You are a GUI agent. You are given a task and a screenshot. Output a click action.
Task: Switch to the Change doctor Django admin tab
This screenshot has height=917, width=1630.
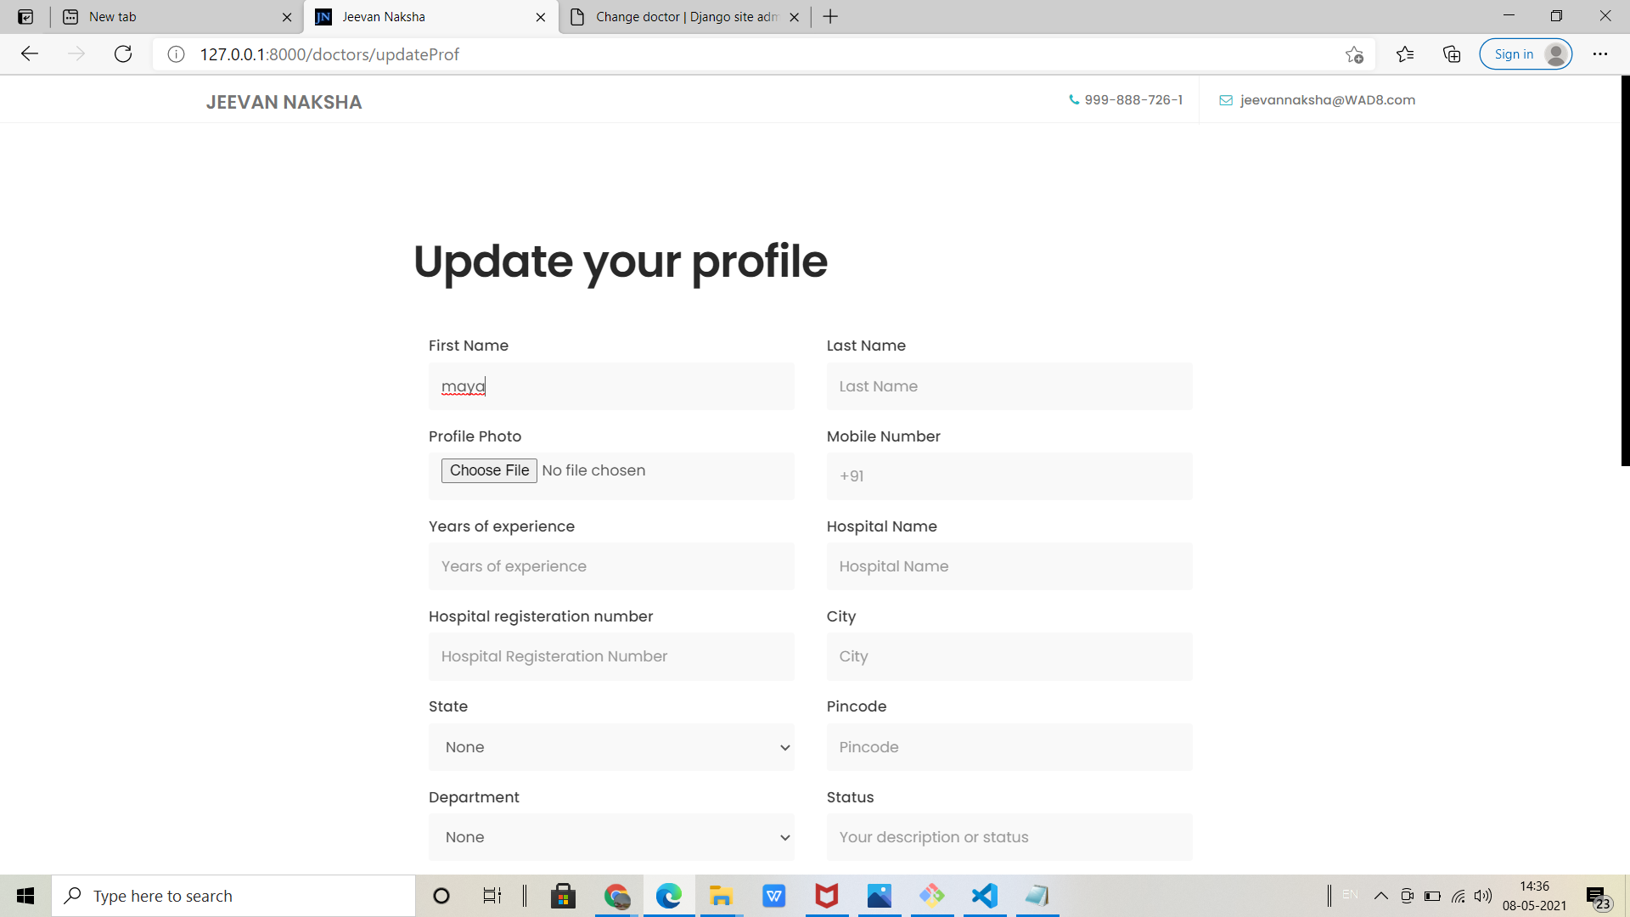click(x=686, y=17)
